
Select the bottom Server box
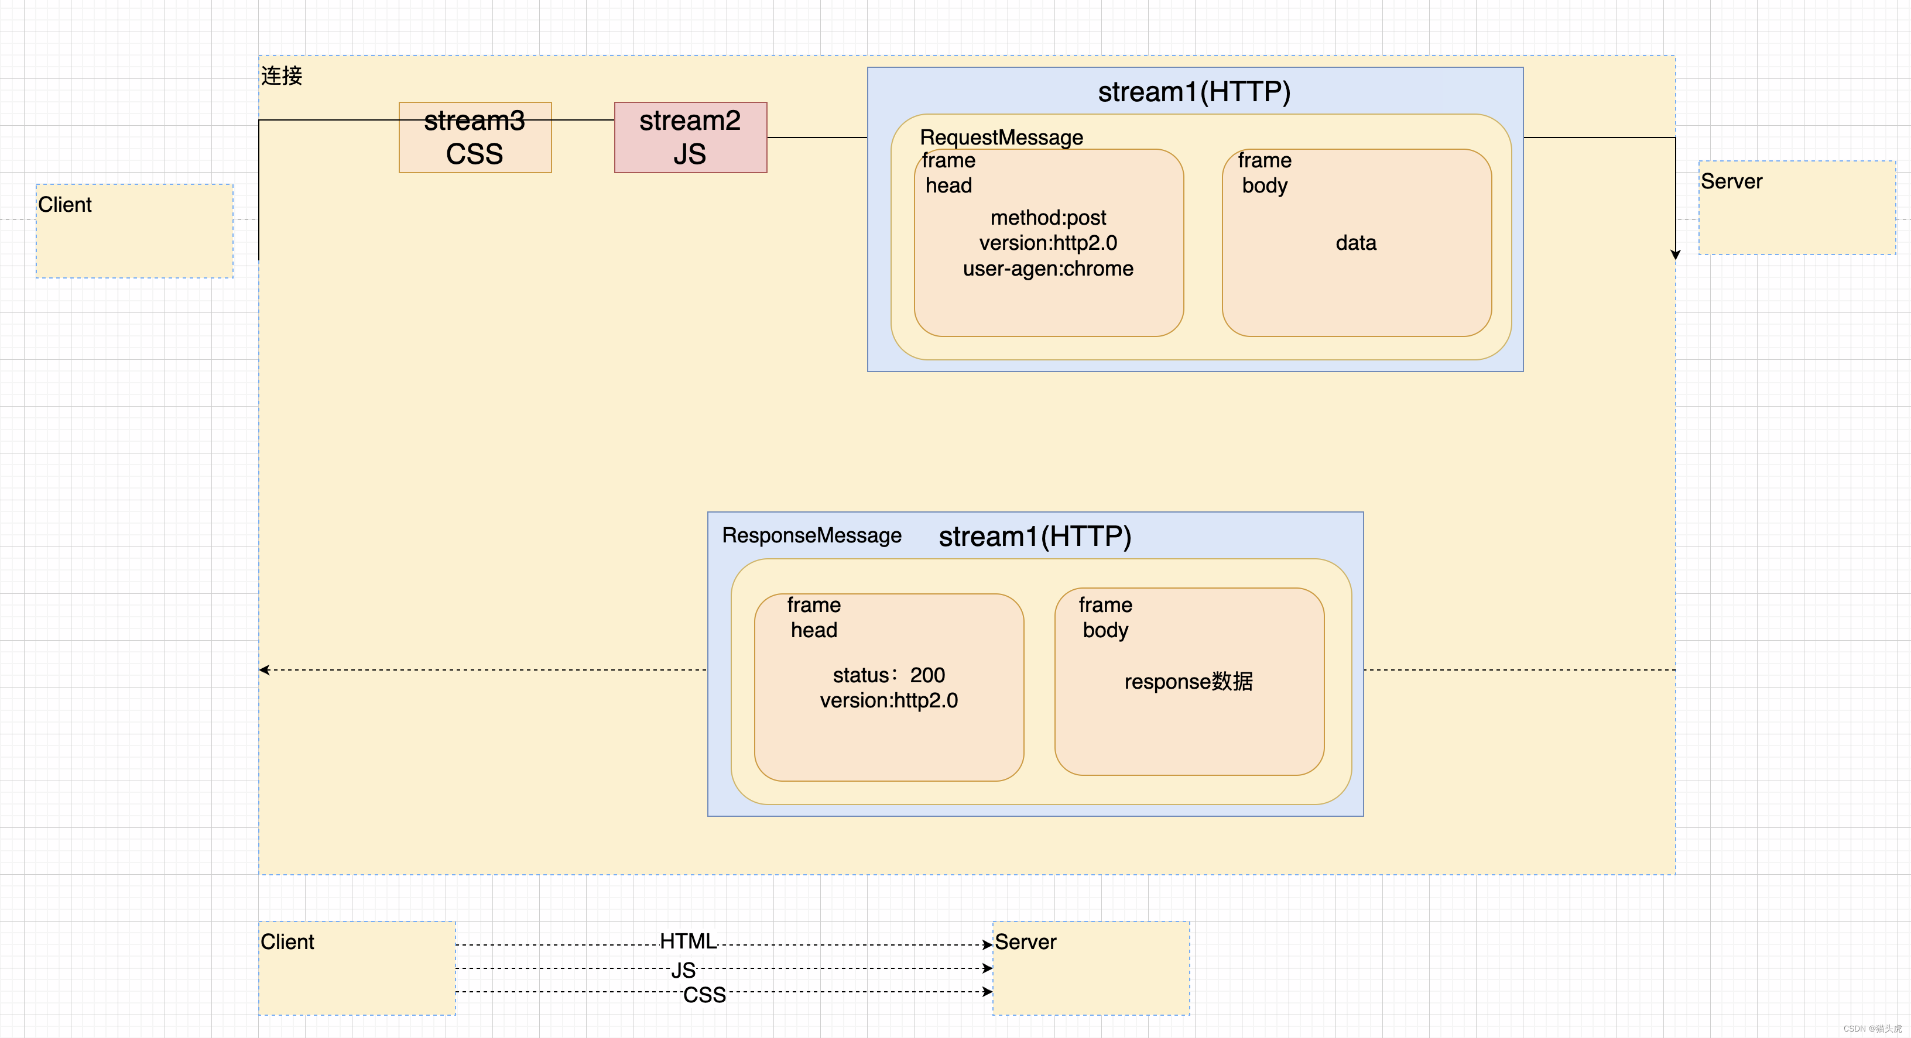[x=1091, y=968]
